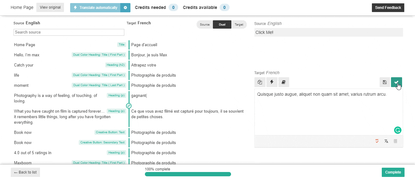This screenshot has width=415, height=180.
Task: Open the language translate icon below the editor
Action: (386, 141)
